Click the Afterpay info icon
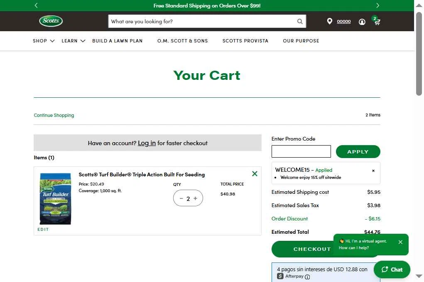Viewport: 424px width, 282px height. (307, 277)
